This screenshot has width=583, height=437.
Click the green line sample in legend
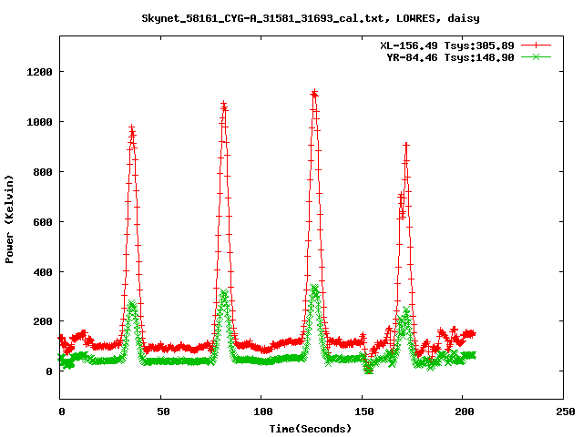click(536, 56)
